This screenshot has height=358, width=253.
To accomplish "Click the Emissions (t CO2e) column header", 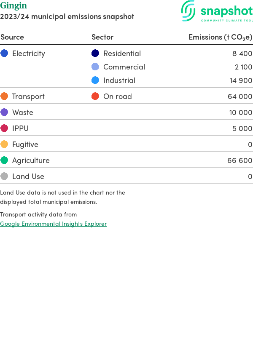I will coord(220,37).
